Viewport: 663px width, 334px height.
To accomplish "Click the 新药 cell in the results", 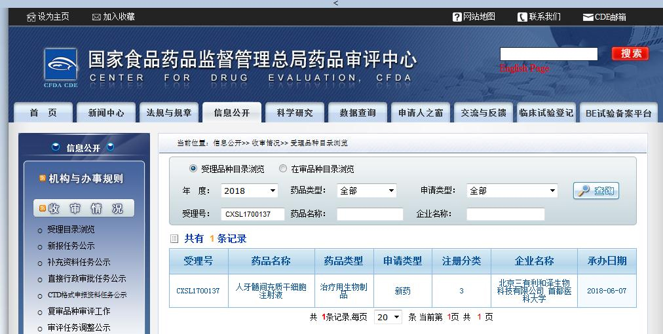I will [403, 291].
